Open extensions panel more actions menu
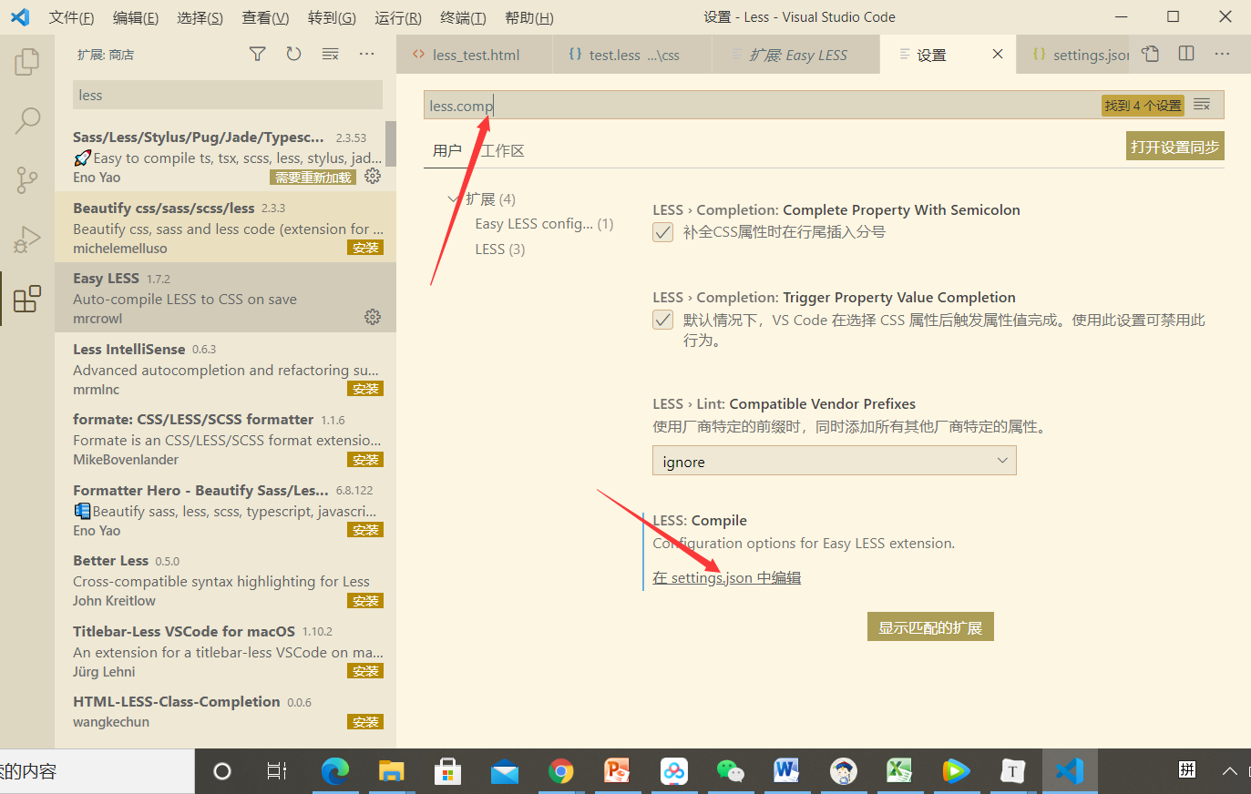This screenshot has width=1251, height=794. coord(366,55)
